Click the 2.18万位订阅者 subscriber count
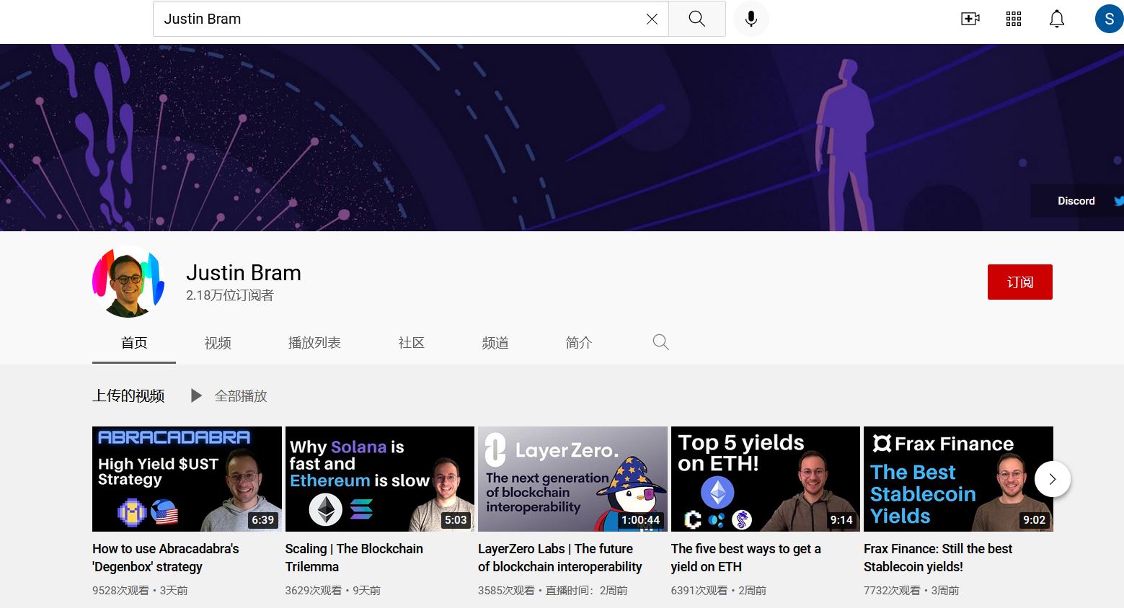Image resolution: width=1124 pixels, height=608 pixels. [230, 295]
